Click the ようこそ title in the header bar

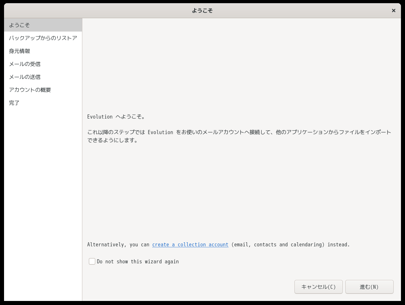point(202,11)
